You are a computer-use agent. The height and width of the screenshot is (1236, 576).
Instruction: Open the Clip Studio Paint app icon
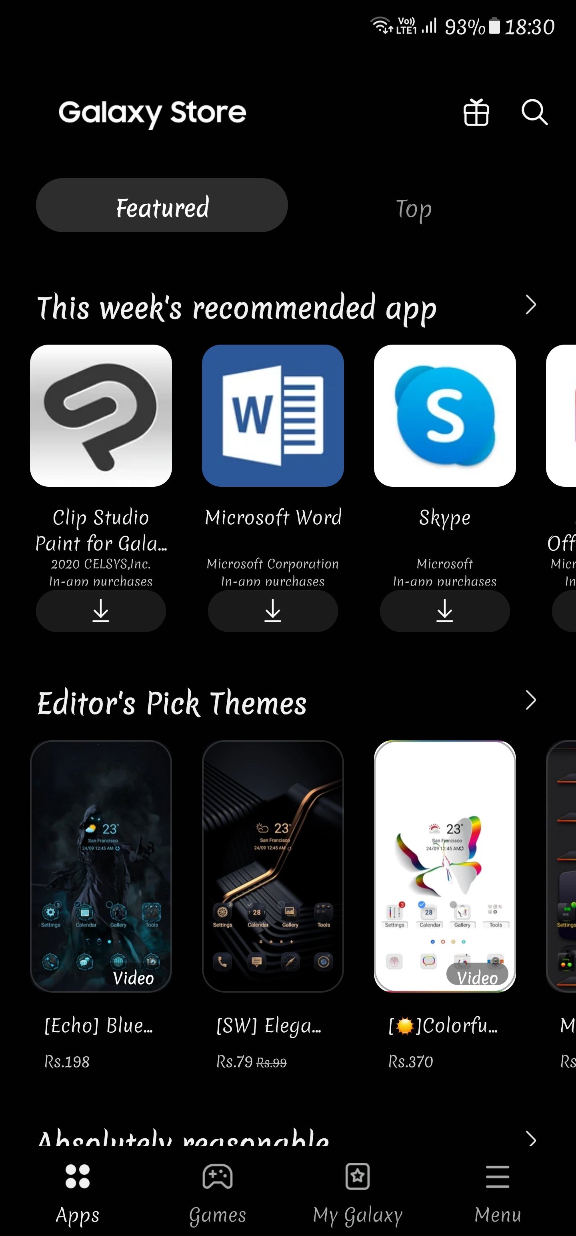pos(101,415)
